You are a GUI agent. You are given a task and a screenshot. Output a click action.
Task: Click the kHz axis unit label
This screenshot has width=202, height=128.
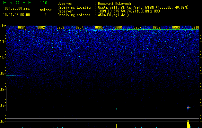[3, 26]
